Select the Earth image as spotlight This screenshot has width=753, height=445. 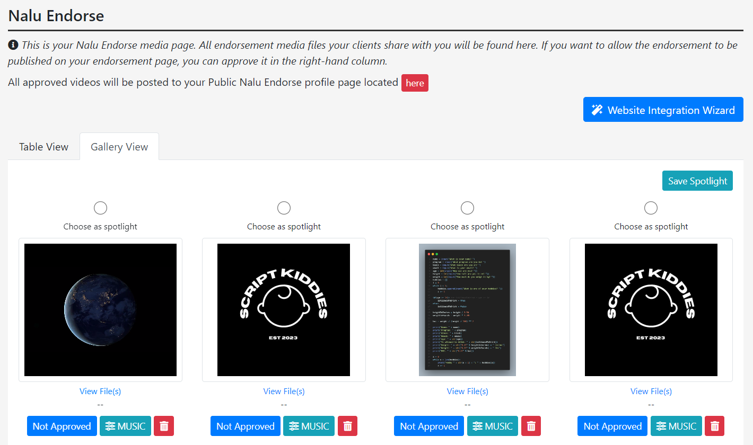click(x=100, y=208)
